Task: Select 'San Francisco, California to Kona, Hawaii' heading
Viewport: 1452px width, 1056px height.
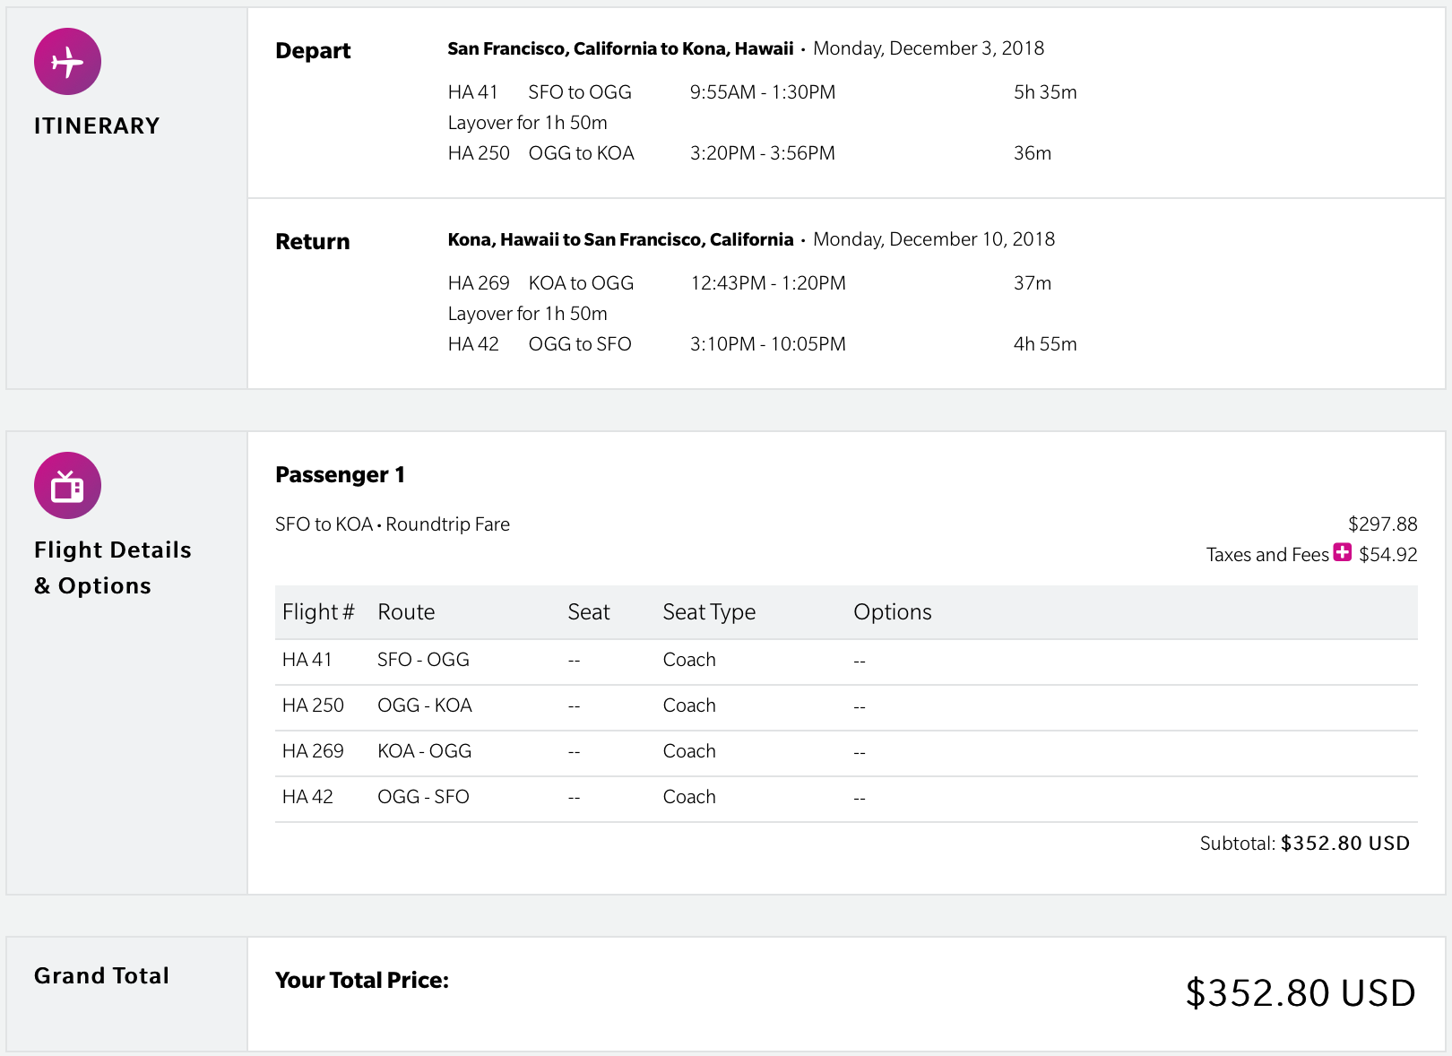Action: point(620,48)
